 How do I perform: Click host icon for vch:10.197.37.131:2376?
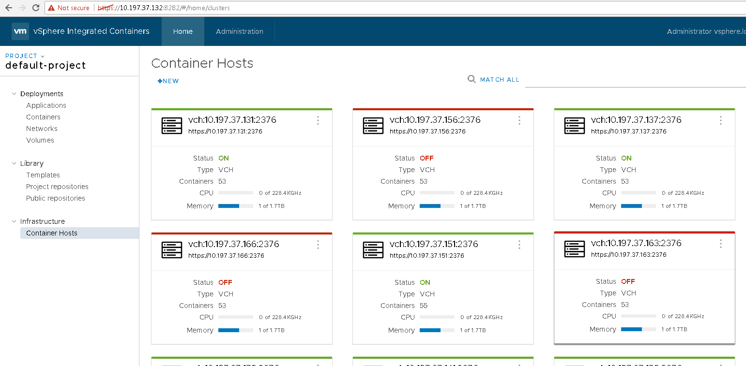(171, 126)
